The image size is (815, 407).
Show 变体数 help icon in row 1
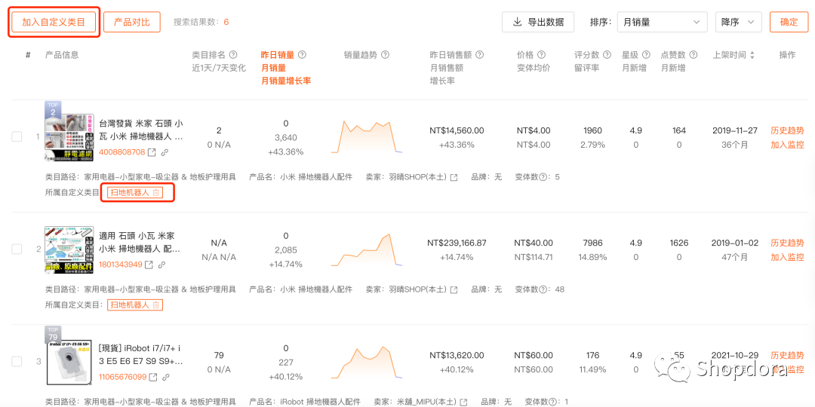[x=543, y=178]
